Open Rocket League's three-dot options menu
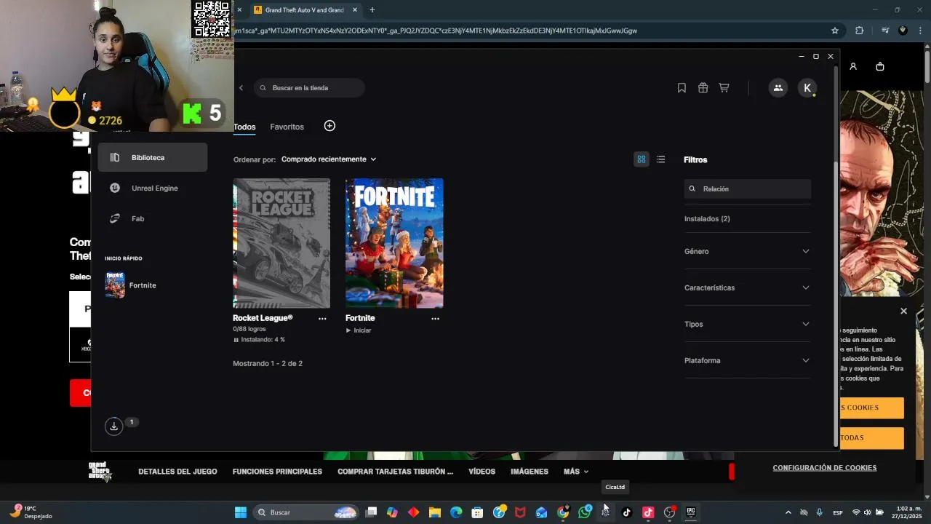Viewport: 931px width, 524px height. [x=322, y=319]
